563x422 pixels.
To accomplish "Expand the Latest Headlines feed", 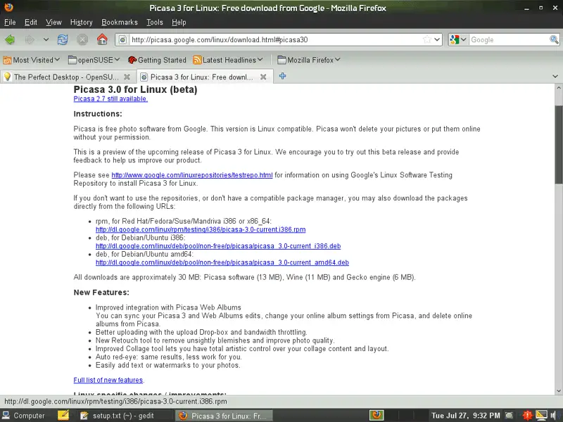I will click(228, 60).
